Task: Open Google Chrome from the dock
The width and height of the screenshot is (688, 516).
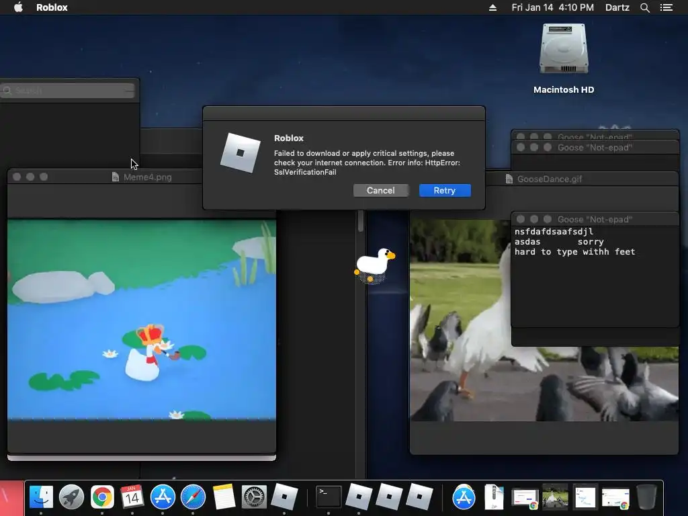Action: [x=102, y=497]
